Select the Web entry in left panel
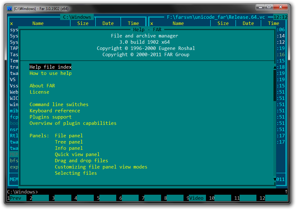The image size is (296, 210). 14,92
